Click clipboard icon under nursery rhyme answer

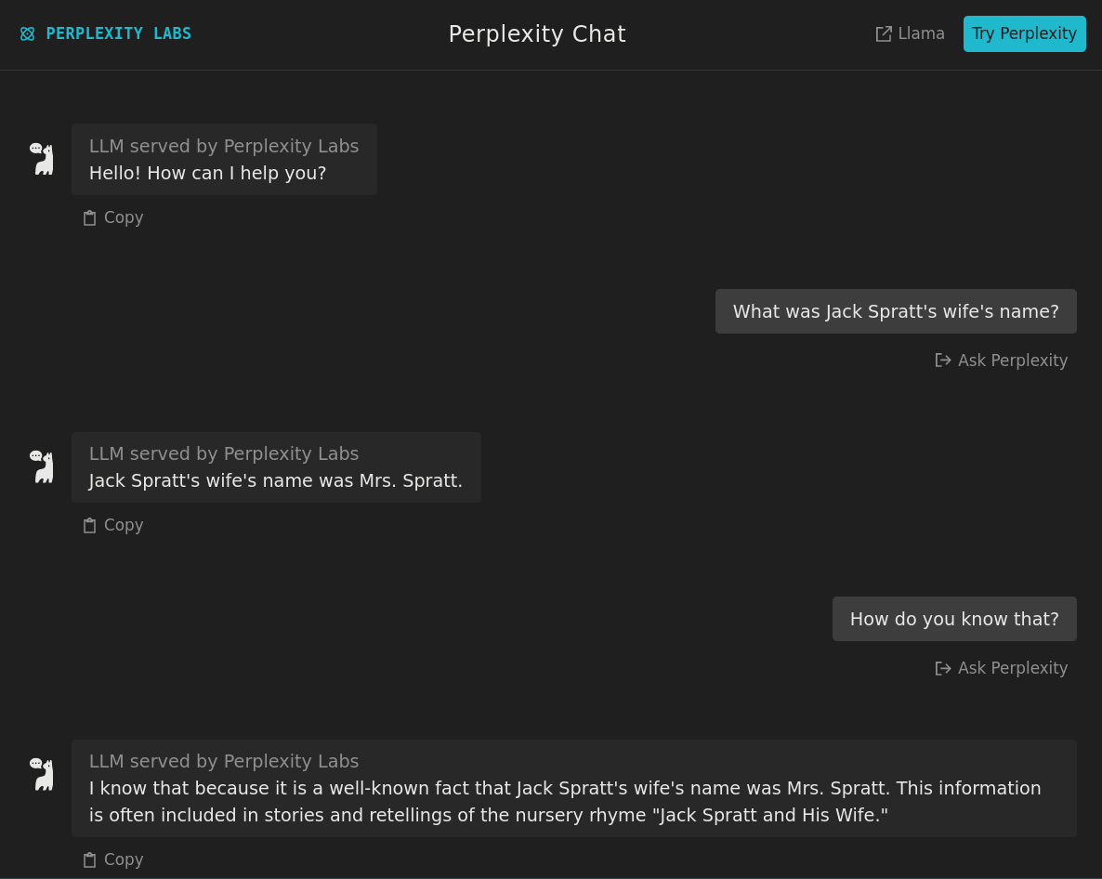[90, 860]
